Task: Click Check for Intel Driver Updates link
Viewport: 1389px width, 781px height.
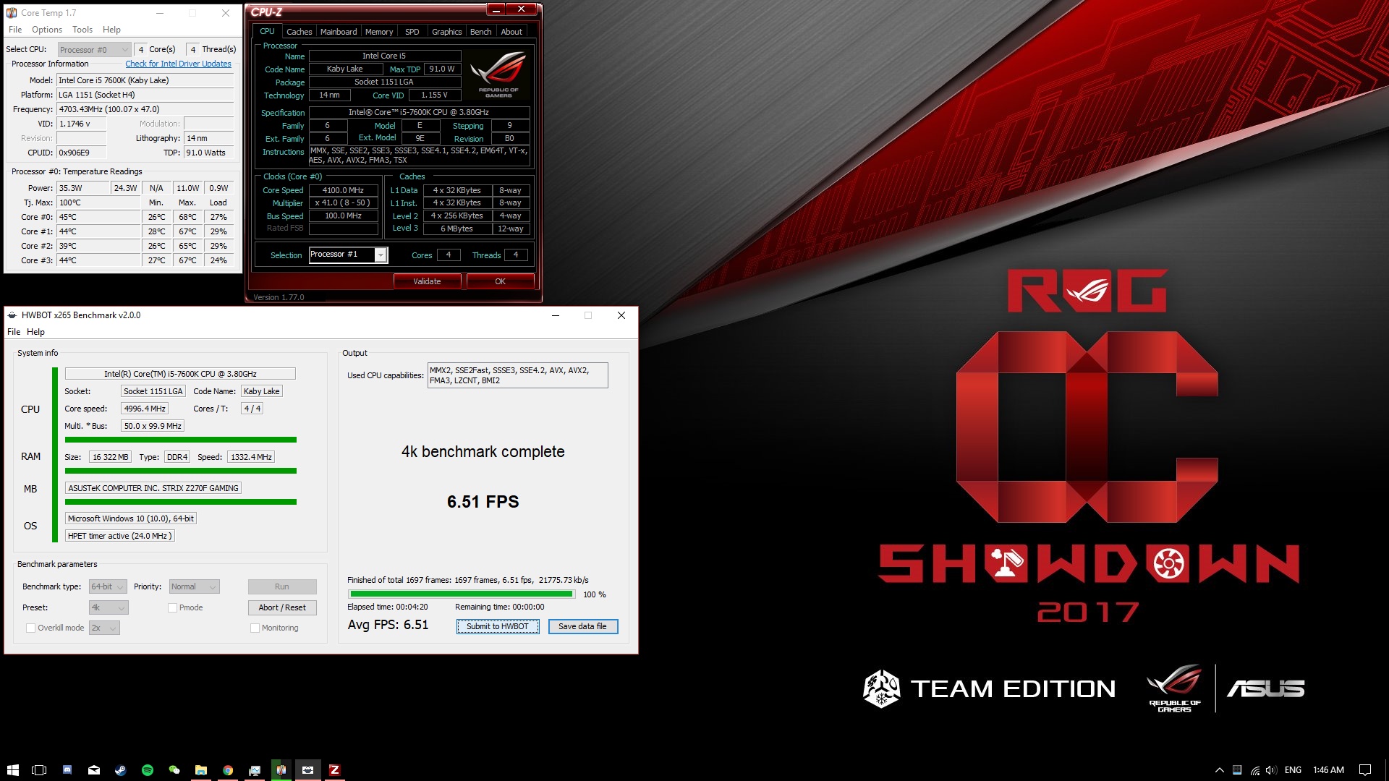Action: [178, 64]
